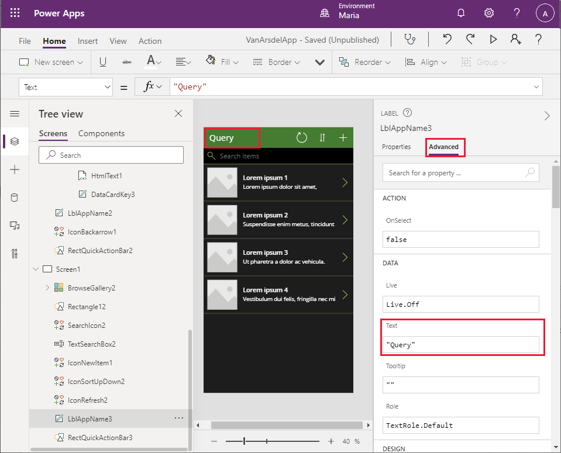This screenshot has height=453, width=561.
Task: Toggle underline formatting
Action: coord(103,62)
